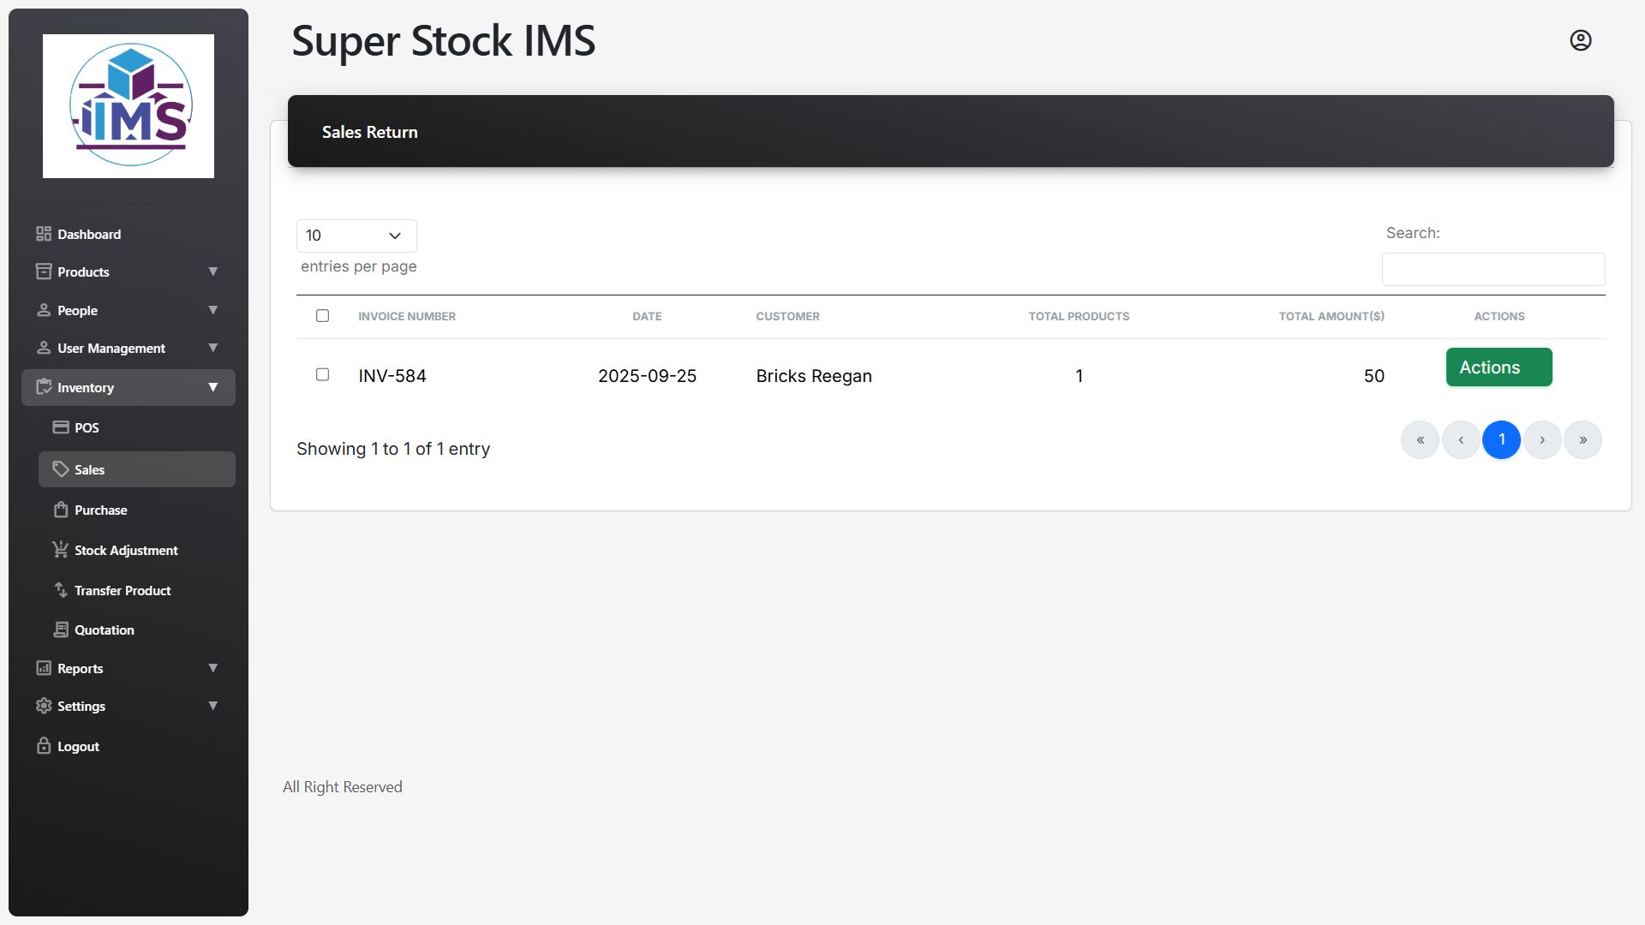This screenshot has height=925, width=1645.
Task: Open the entries per page dropdown
Action: tap(356, 236)
